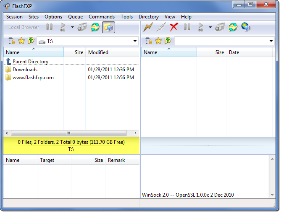Click the yellow local status bar

click(71, 145)
